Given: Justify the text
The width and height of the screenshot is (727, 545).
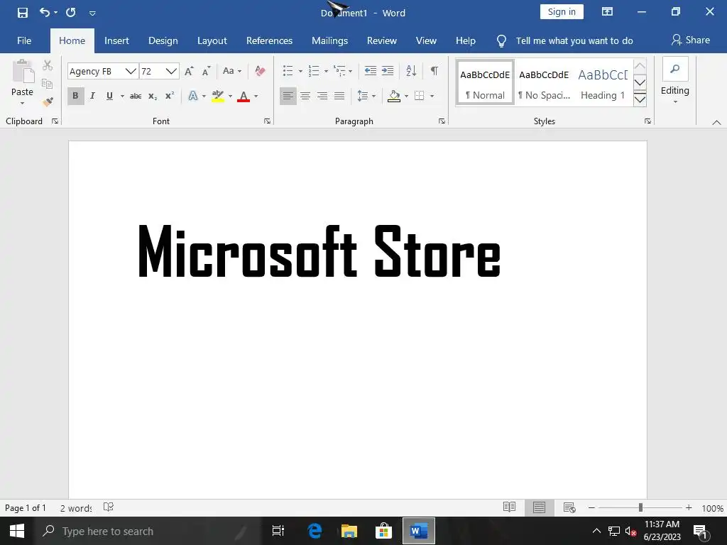Looking at the screenshot, I should (x=339, y=96).
